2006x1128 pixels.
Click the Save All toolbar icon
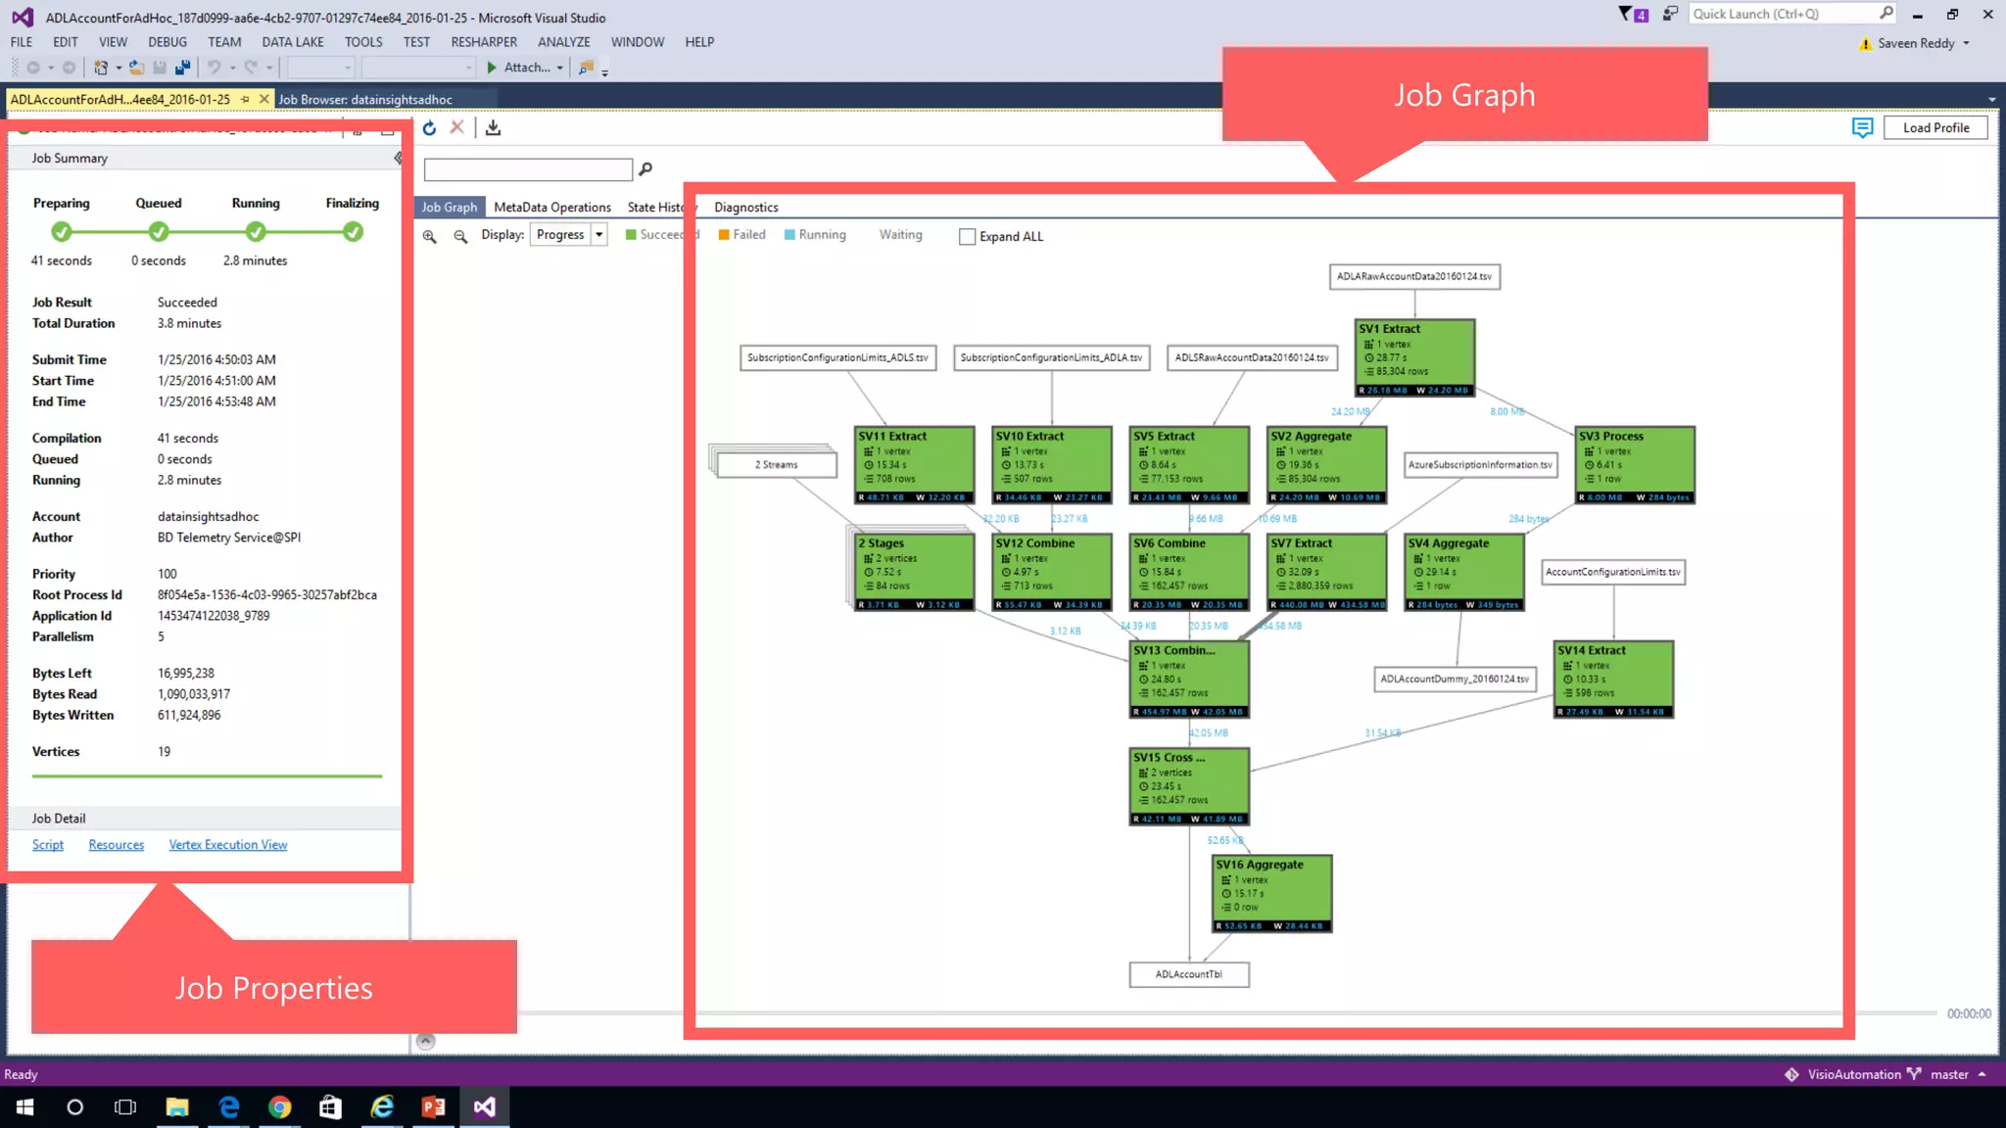click(x=182, y=68)
